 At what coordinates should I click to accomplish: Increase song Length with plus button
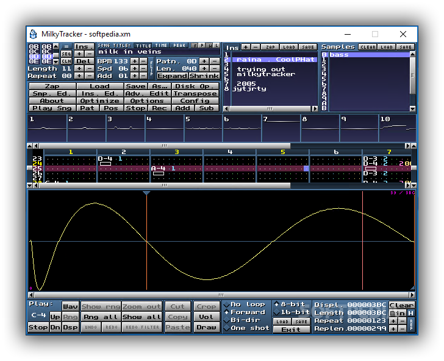(x=80, y=68)
